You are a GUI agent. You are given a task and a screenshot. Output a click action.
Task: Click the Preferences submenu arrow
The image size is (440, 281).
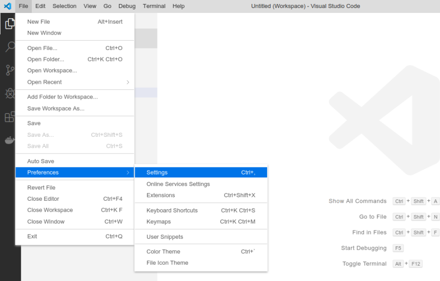pos(128,172)
